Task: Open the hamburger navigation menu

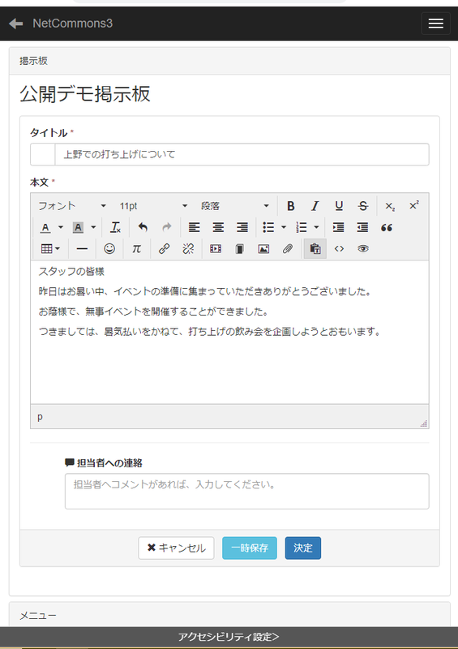Action: pos(435,24)
